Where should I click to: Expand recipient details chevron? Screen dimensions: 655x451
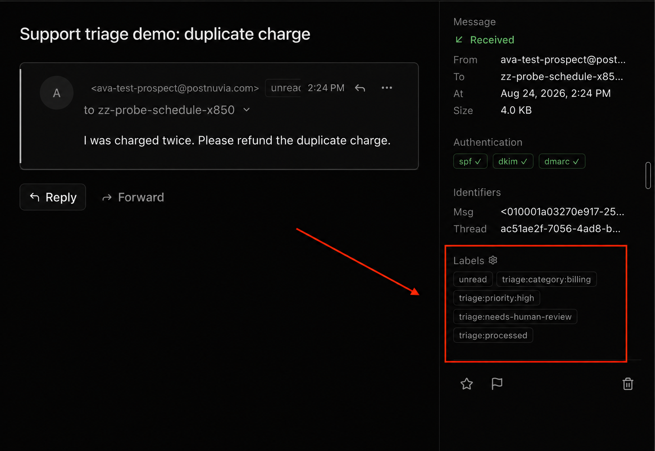click(246, 110)
